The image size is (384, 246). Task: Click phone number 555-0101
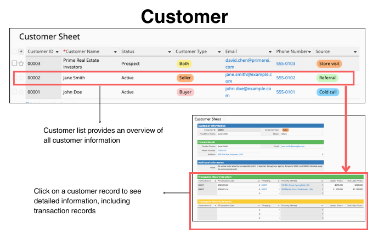[286, 92]
